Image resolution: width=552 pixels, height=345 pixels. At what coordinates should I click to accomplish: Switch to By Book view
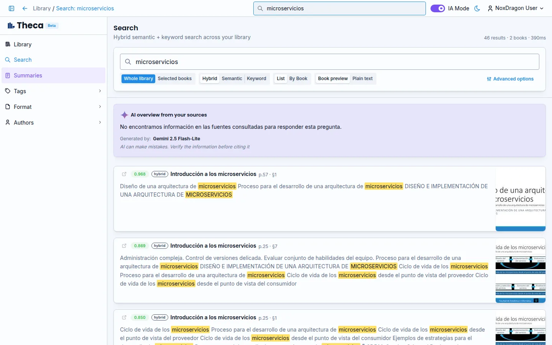[x=298, y=79]
